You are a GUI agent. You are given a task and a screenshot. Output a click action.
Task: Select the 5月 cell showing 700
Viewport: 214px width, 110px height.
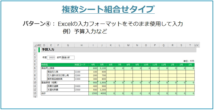(x=102, y=75)
